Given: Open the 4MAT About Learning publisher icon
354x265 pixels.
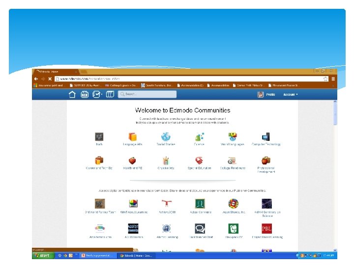Looking at the screenshot, I should click(x=133, y=204).
